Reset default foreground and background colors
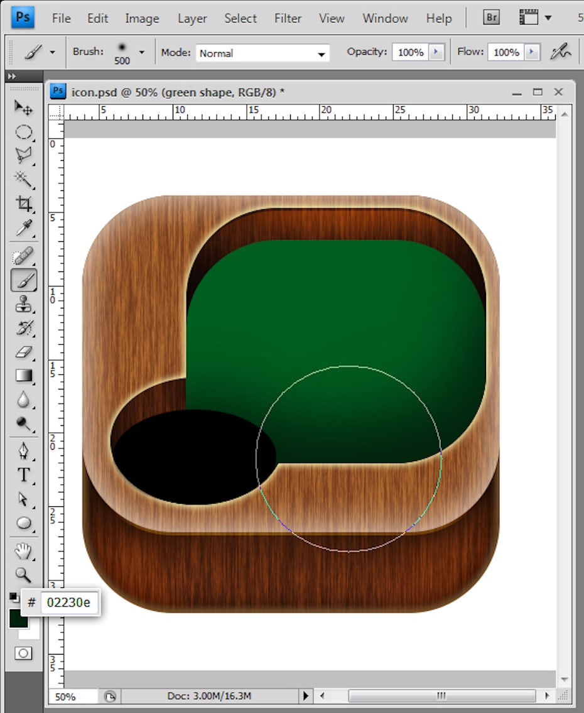This screenshot has width=584, height=713. 13,596
